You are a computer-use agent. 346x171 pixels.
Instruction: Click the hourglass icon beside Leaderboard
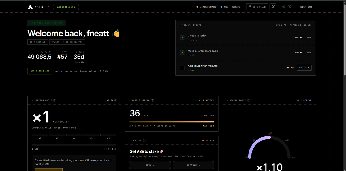pos(197,7)
